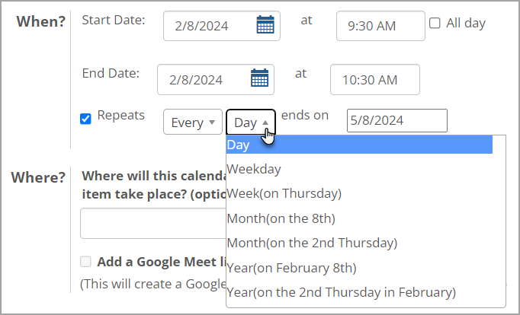Select Month(on the 8th) option

[x=281, y=218]
